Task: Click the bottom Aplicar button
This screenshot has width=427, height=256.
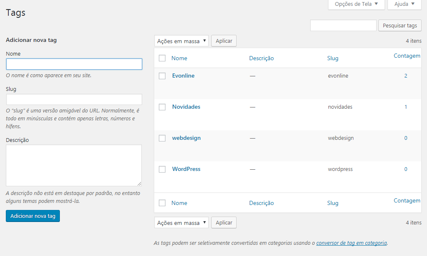Action: [x=224, y=222]
